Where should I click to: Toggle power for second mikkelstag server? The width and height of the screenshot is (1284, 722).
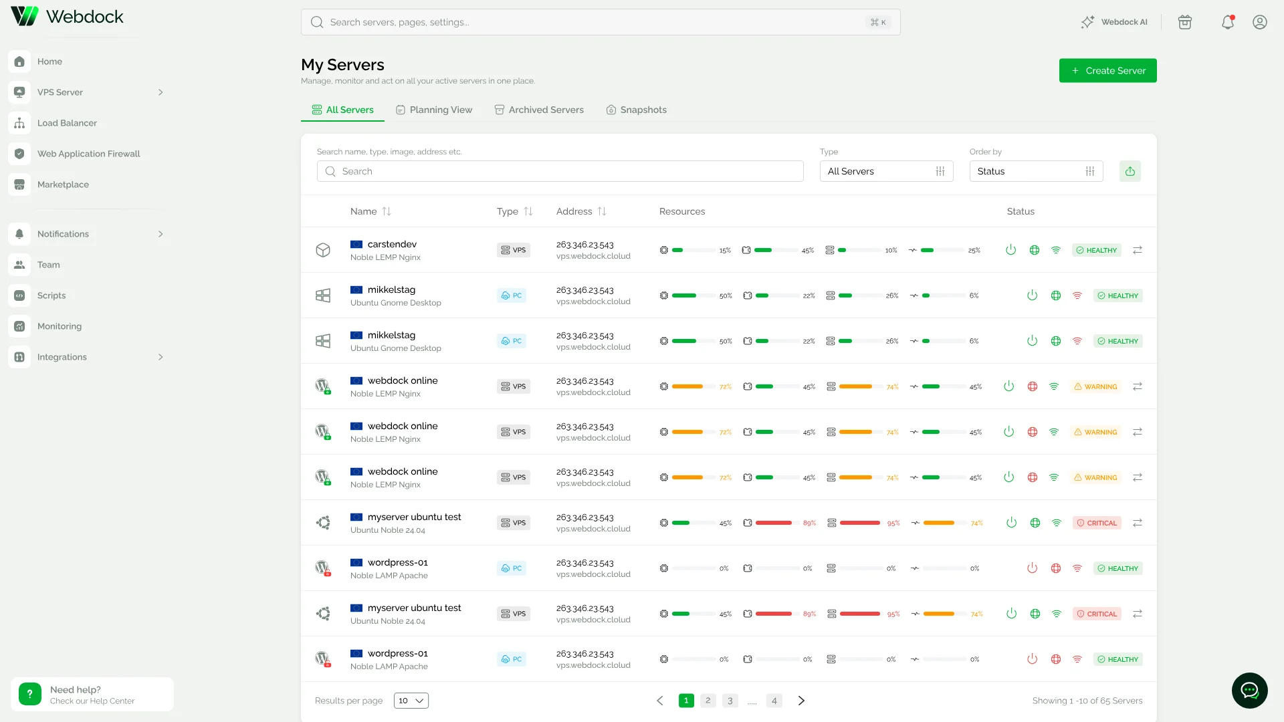tap(1032, 341)
